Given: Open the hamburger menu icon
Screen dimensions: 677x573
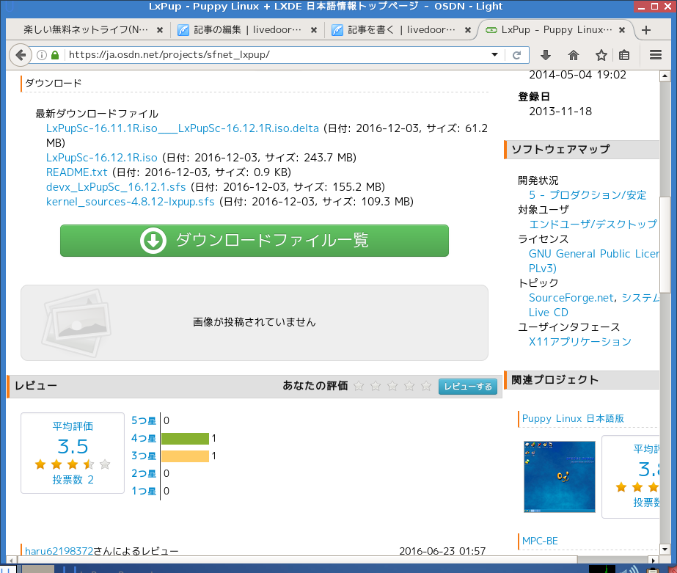Looking at the screenshot, I should pyautogui.click(x=656, y=55).
